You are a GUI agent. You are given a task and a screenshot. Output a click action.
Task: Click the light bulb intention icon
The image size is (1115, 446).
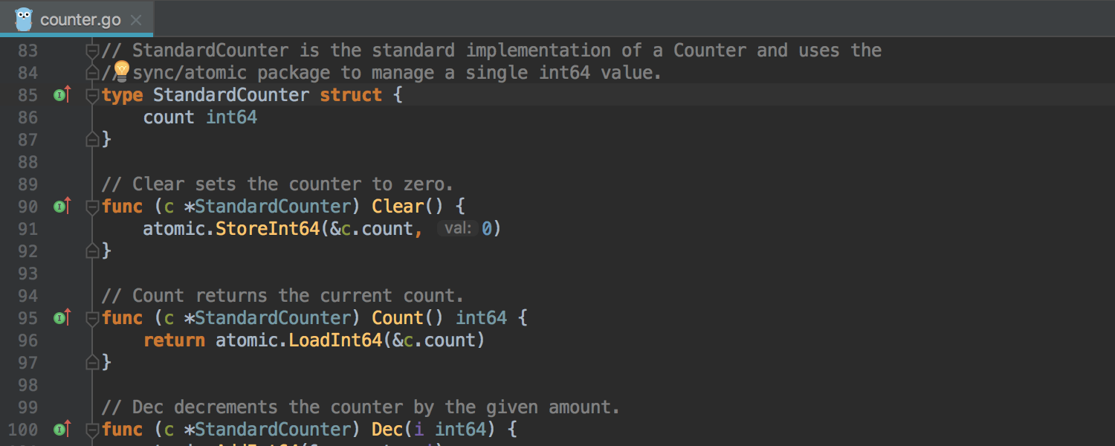pos(122,71)
